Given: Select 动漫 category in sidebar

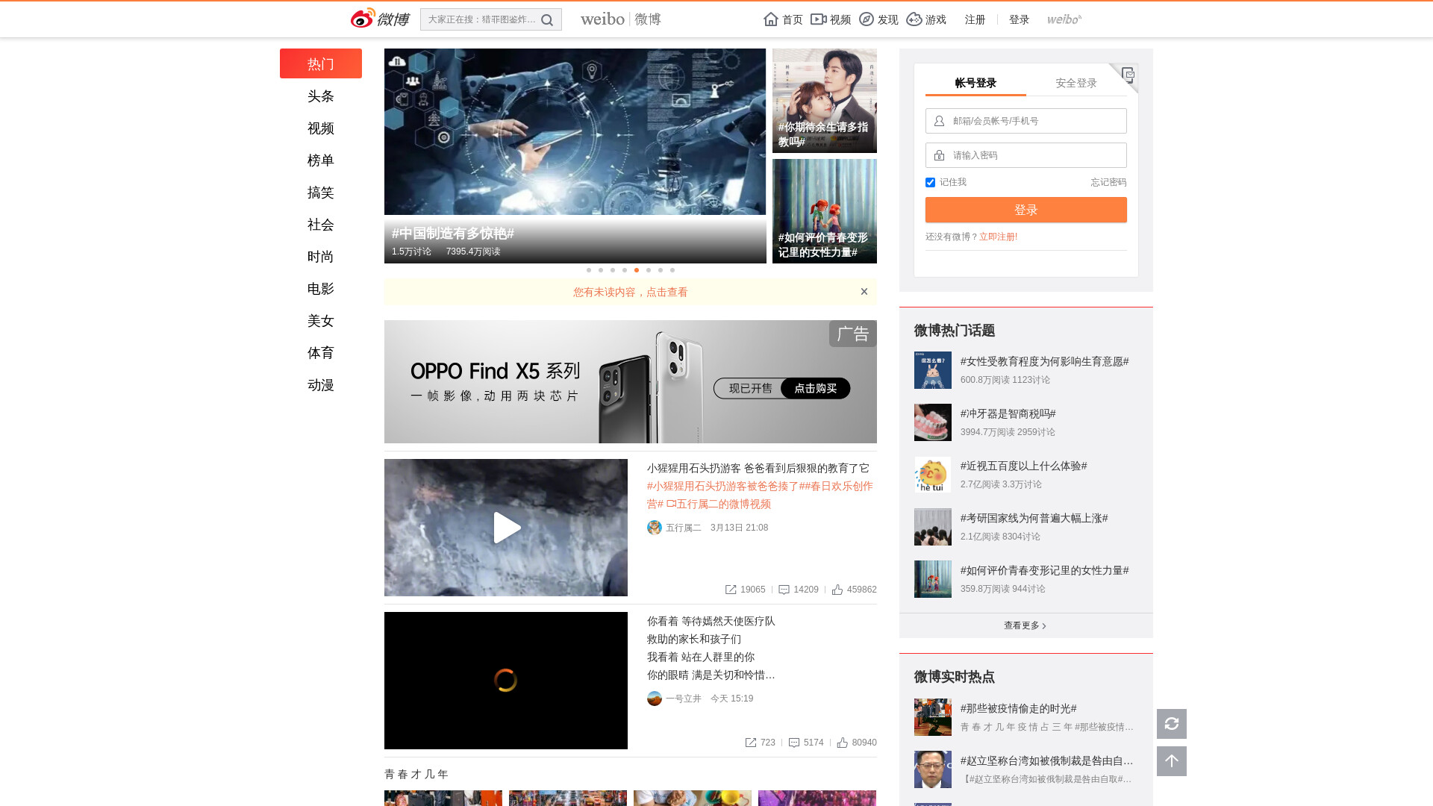Looking at the screenshot, I should point(321,385).
